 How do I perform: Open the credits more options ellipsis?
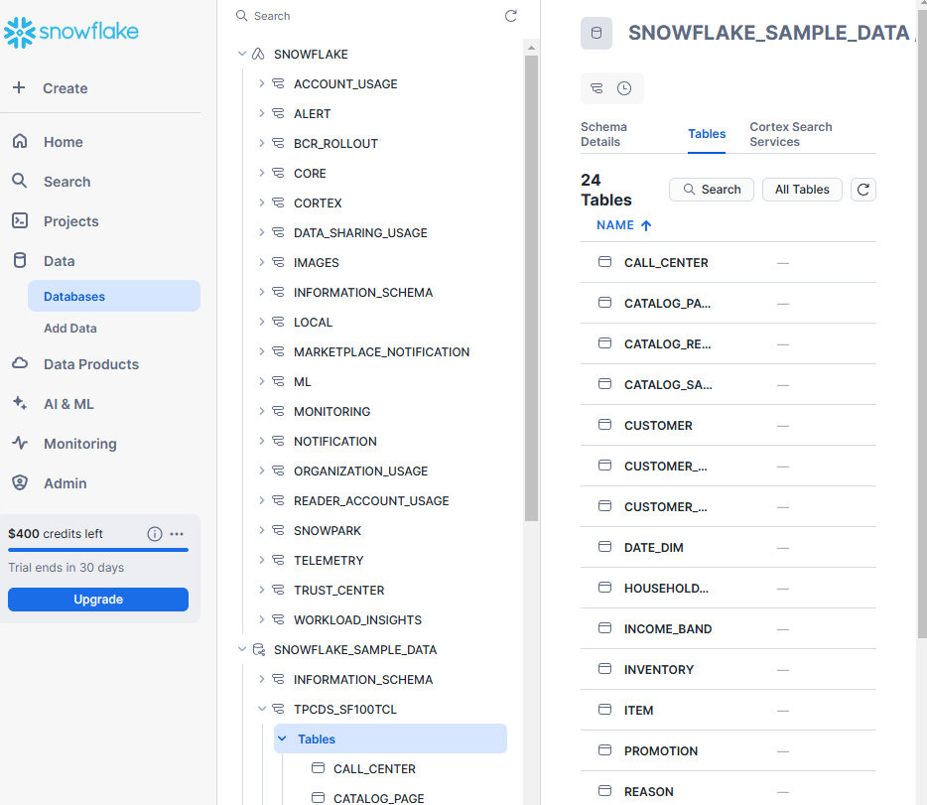point(177,534)
